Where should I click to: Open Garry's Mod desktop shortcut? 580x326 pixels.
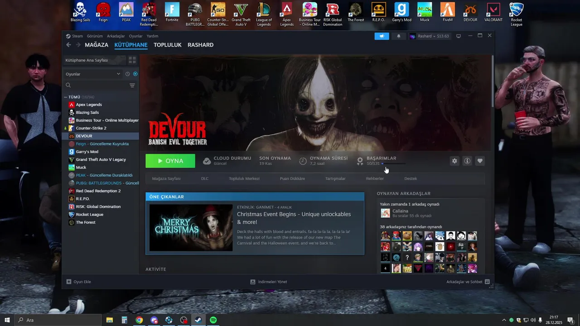click(x=401, y=13)
